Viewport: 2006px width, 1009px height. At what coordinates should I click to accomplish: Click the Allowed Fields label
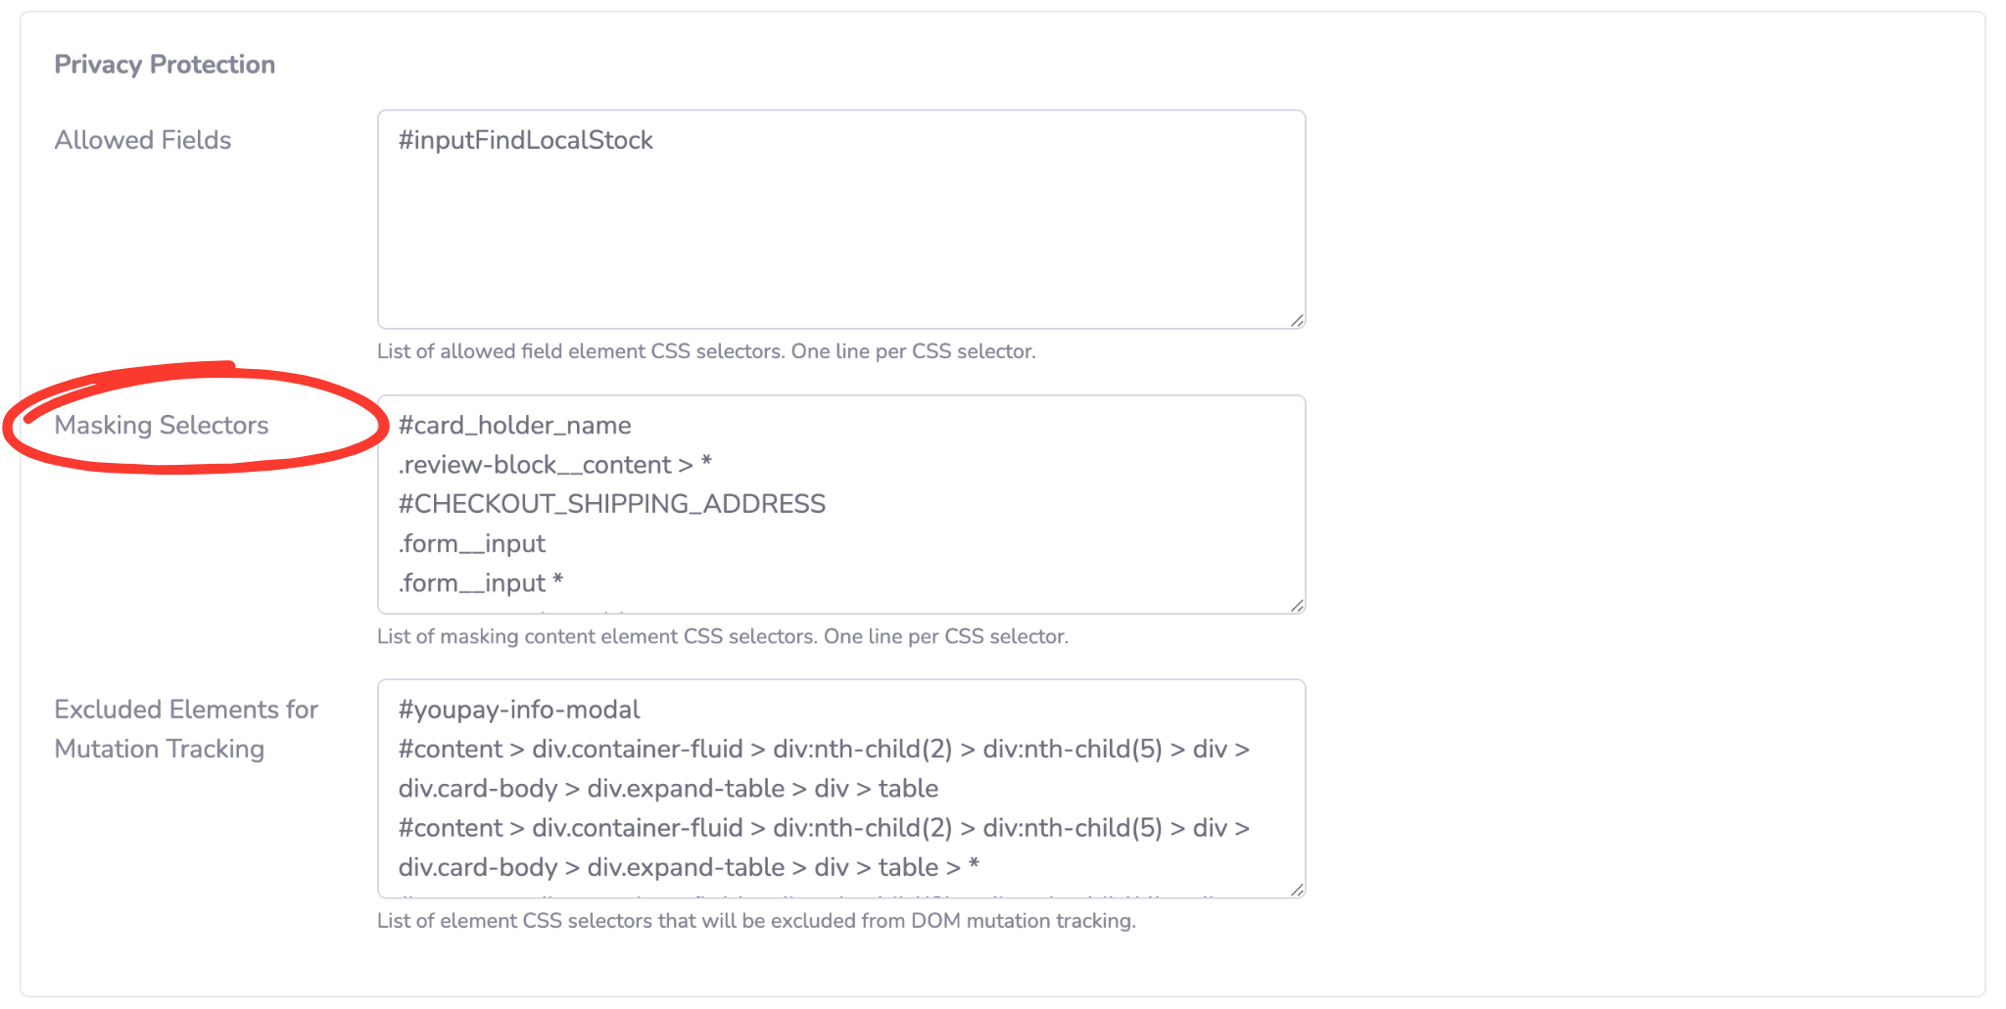(143, 140)
